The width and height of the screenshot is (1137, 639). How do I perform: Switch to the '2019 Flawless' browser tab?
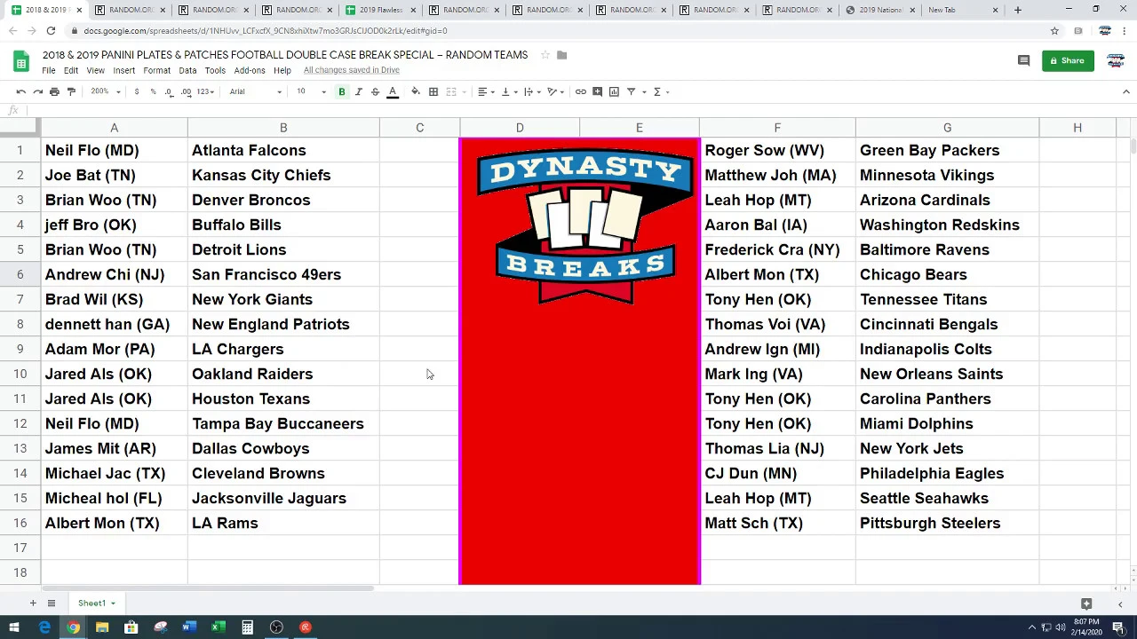(x=380, y=10)
